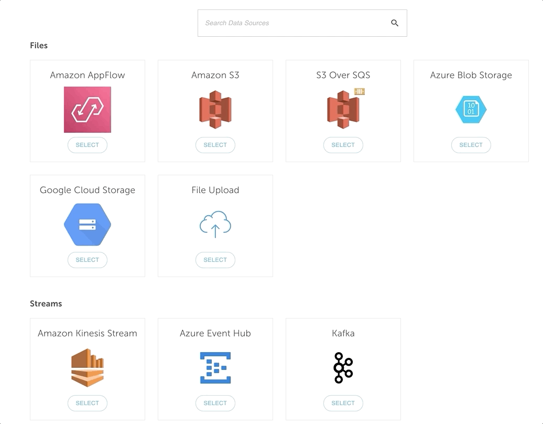This screenshot has width=543, height=424.
Task: Select Google Cloud Storage source
Action: click(87, 260)
